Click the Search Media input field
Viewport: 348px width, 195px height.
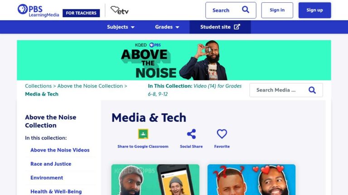tap(286, 90)
